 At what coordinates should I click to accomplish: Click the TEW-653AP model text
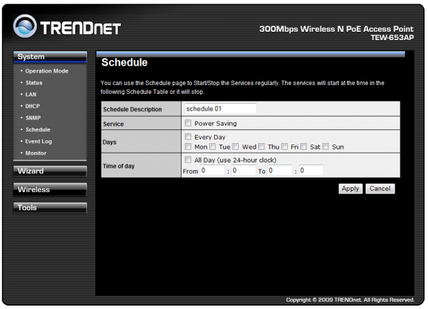click(392, 38)
